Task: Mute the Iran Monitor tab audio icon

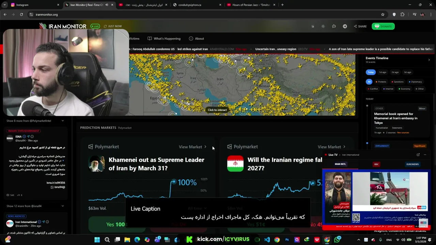Action: pos(107,5)
